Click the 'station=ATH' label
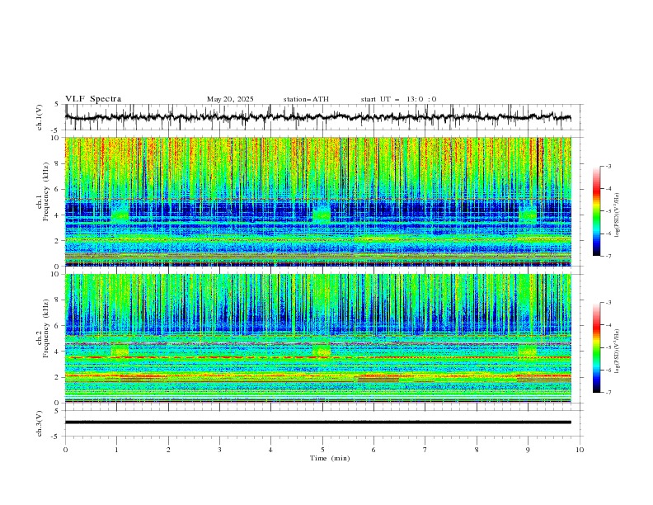 pyautogui.click(x=306, y=99)
